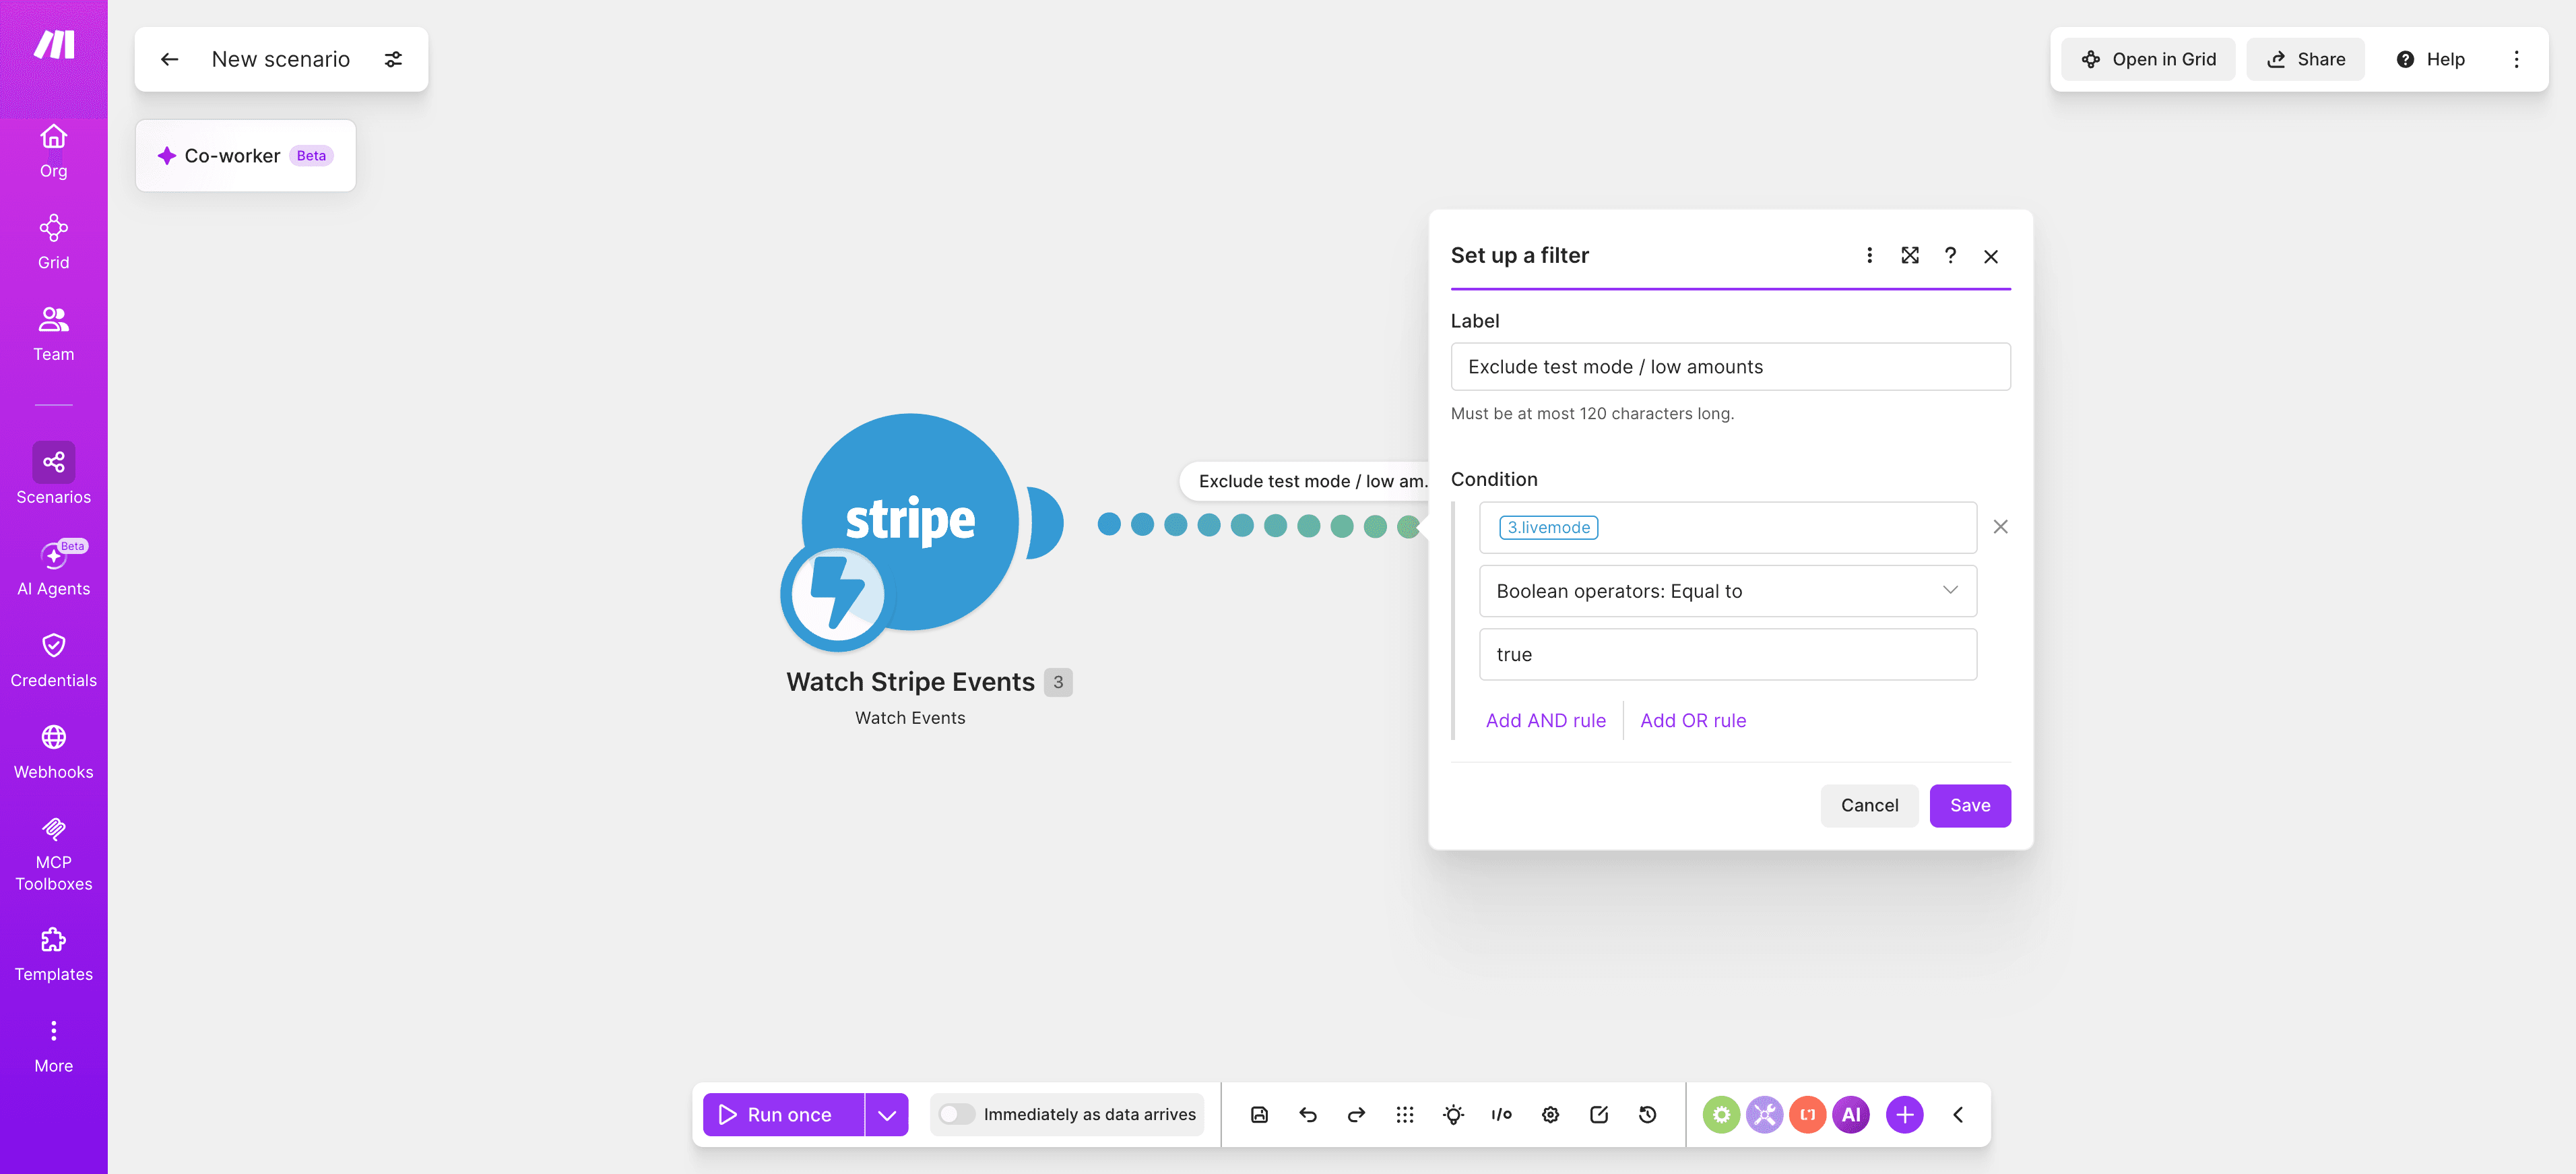Viewport: 2576px width, 1174px height.
Task: Edit the filter Label field
Action: click(x=1730, y=367)
